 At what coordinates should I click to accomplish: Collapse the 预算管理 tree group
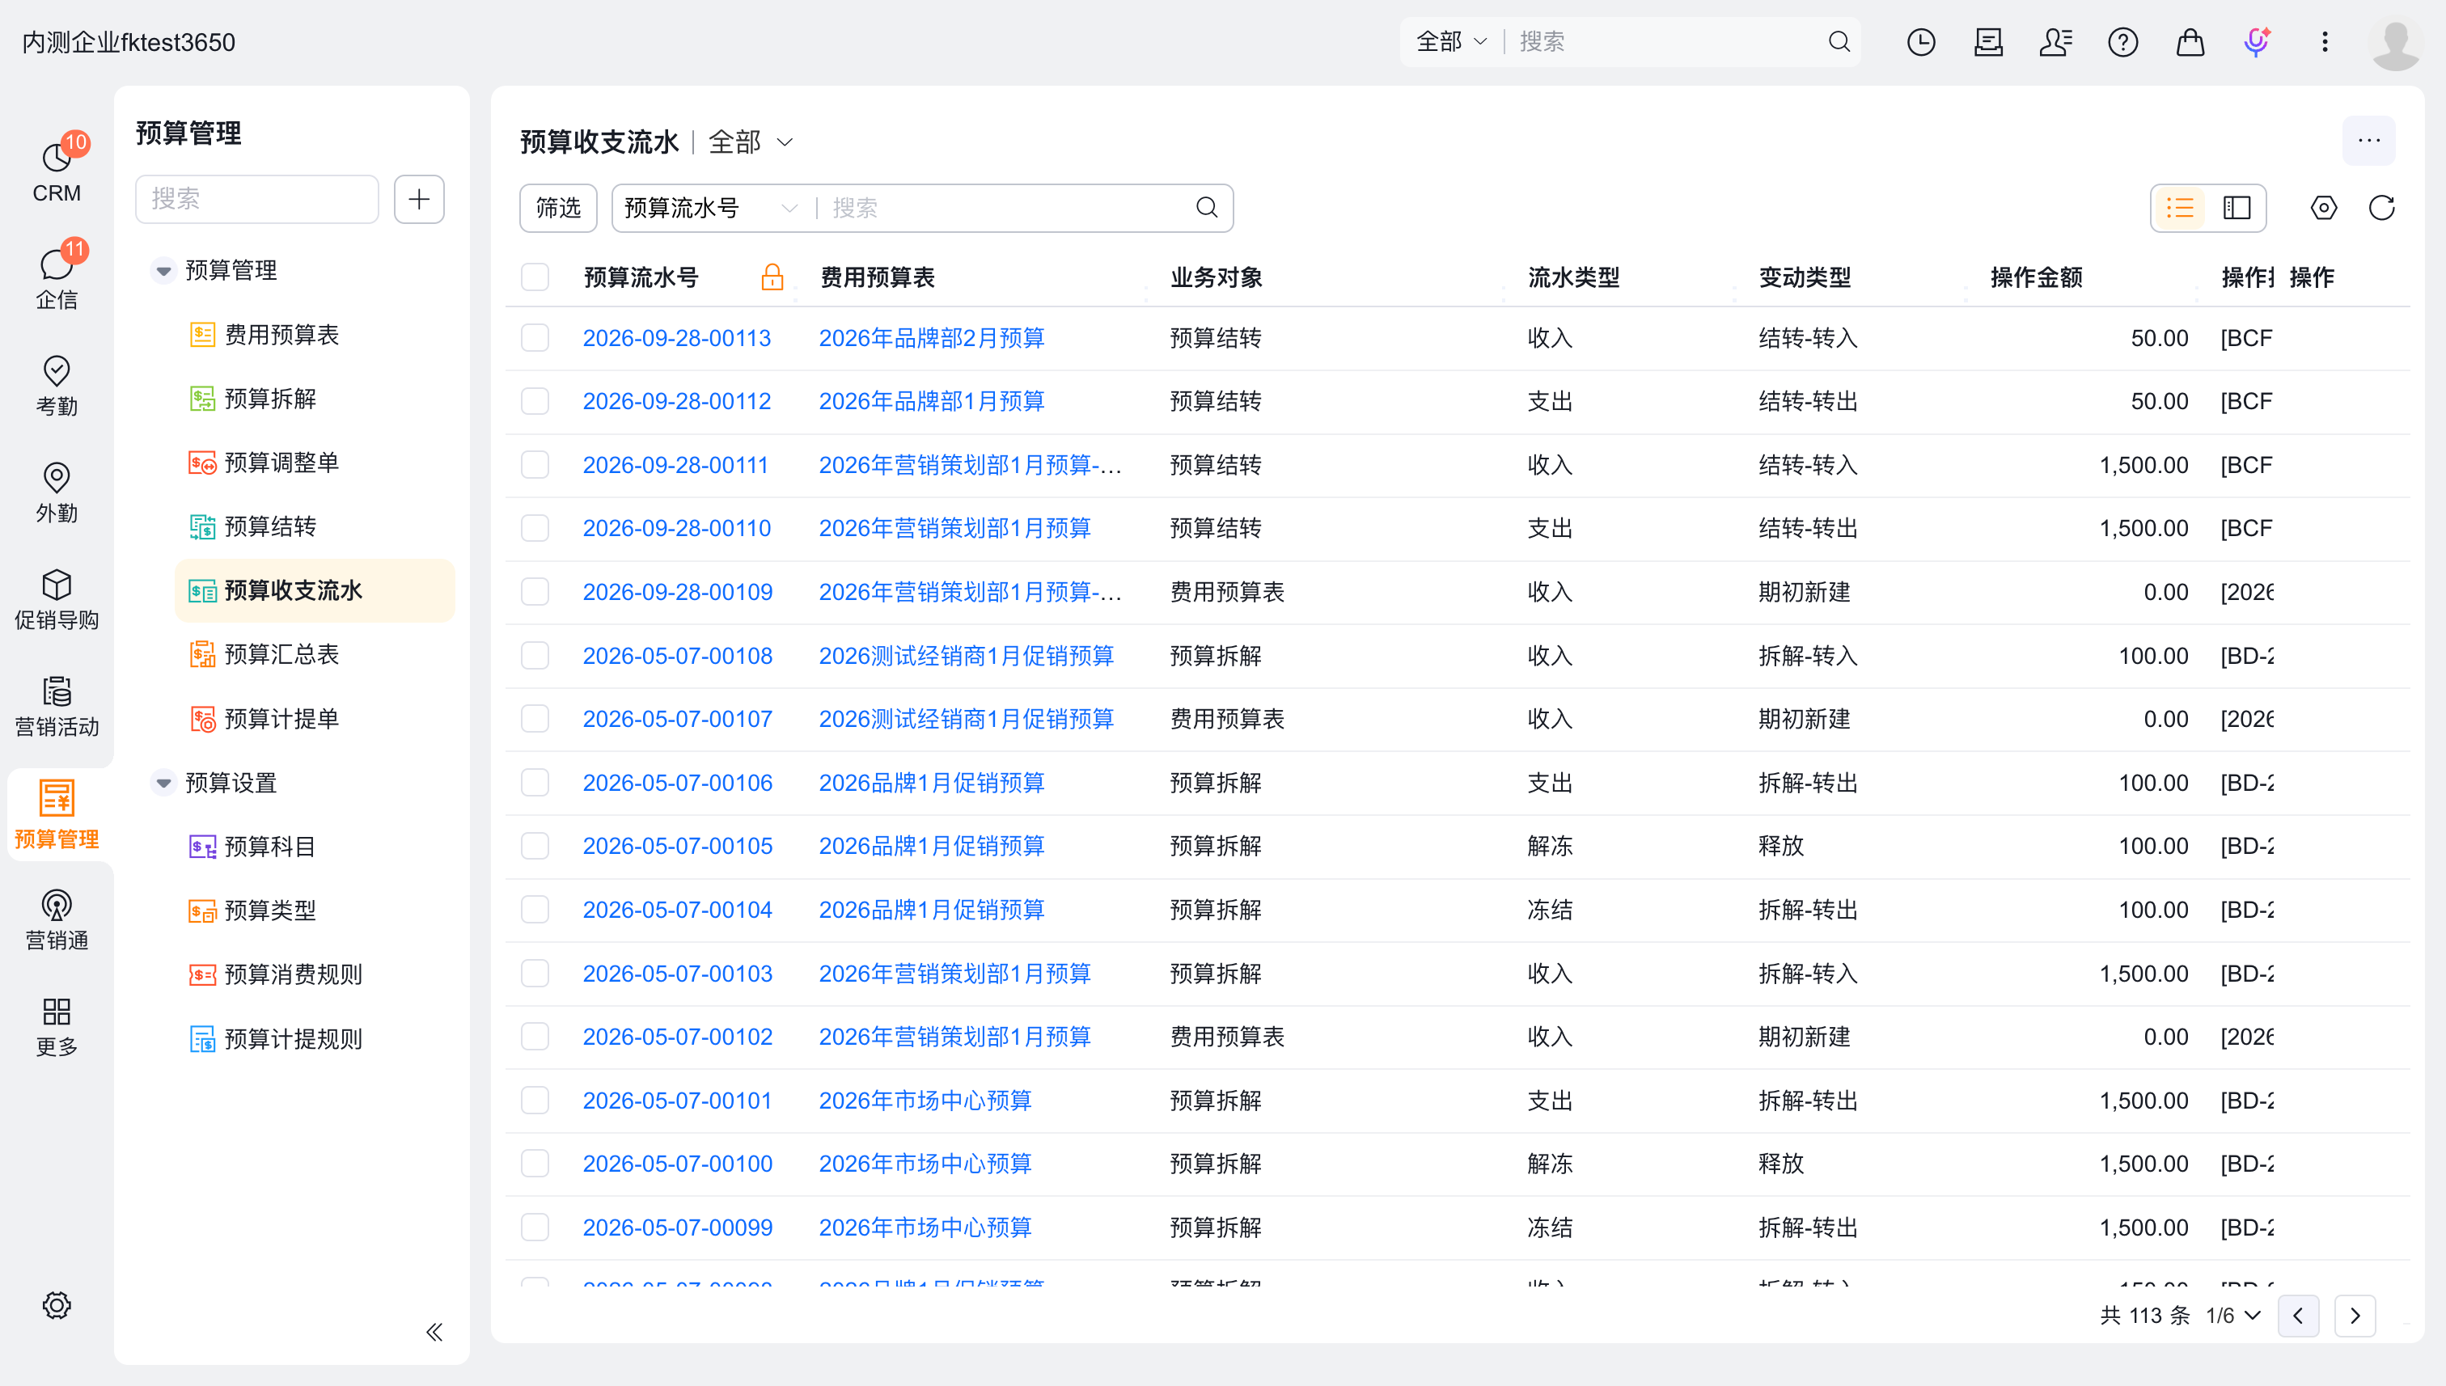[x=163, y=270]
